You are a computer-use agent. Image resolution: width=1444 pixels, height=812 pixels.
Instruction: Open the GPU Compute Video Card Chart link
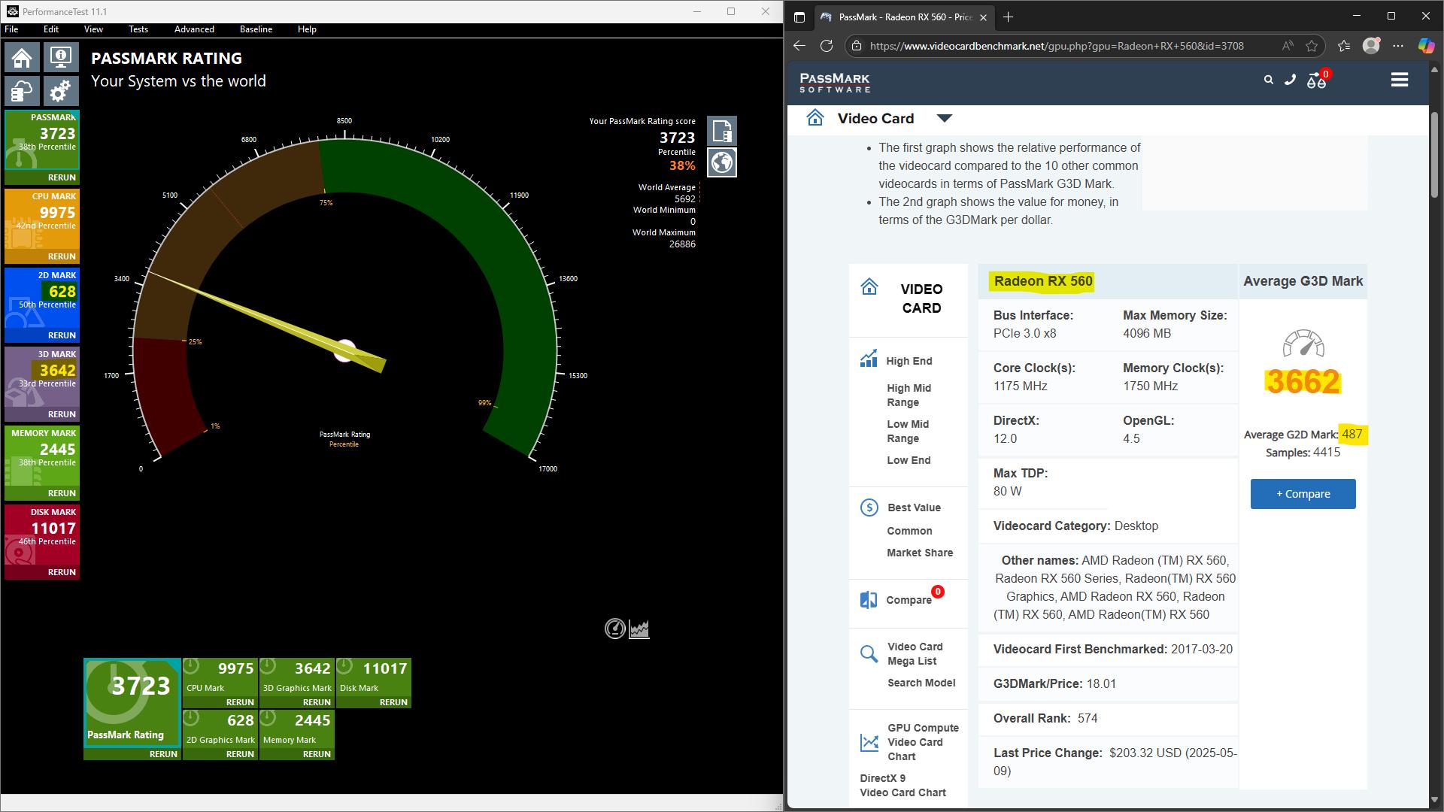pos(923,742)
